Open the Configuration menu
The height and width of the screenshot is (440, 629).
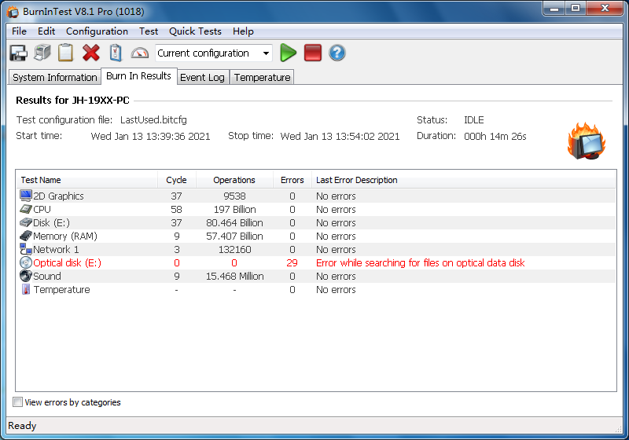97,31
